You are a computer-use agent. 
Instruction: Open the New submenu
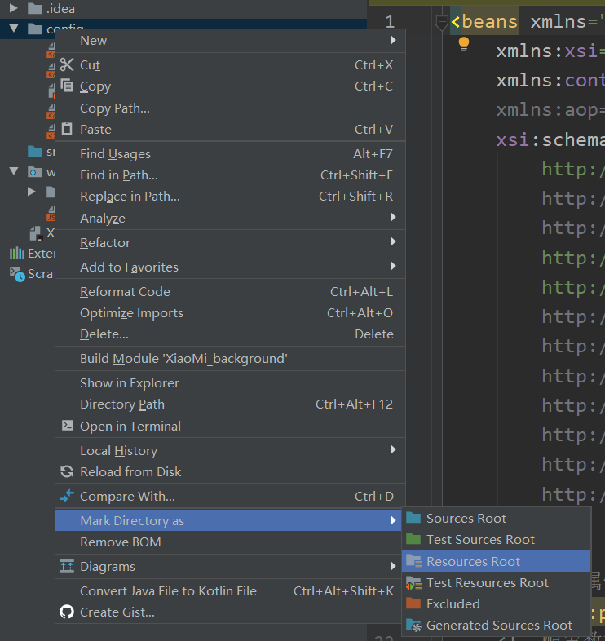230,40
